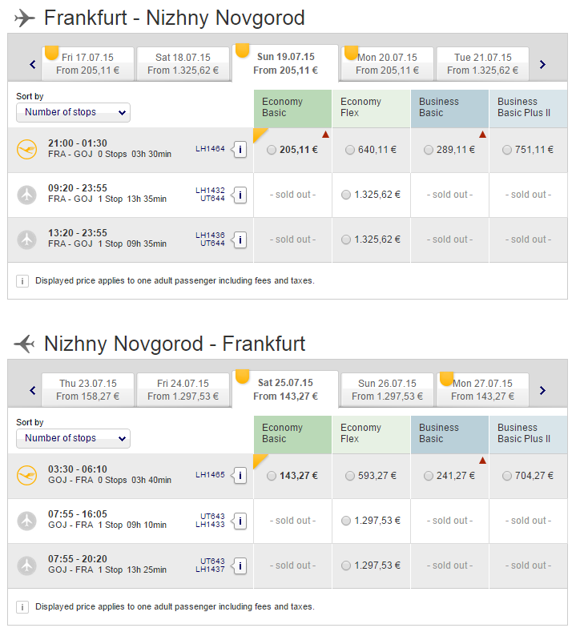This screenshot has width=576, height=636.
Task: Show details icon for LH1436 flight
Action: tap(240, 240)
